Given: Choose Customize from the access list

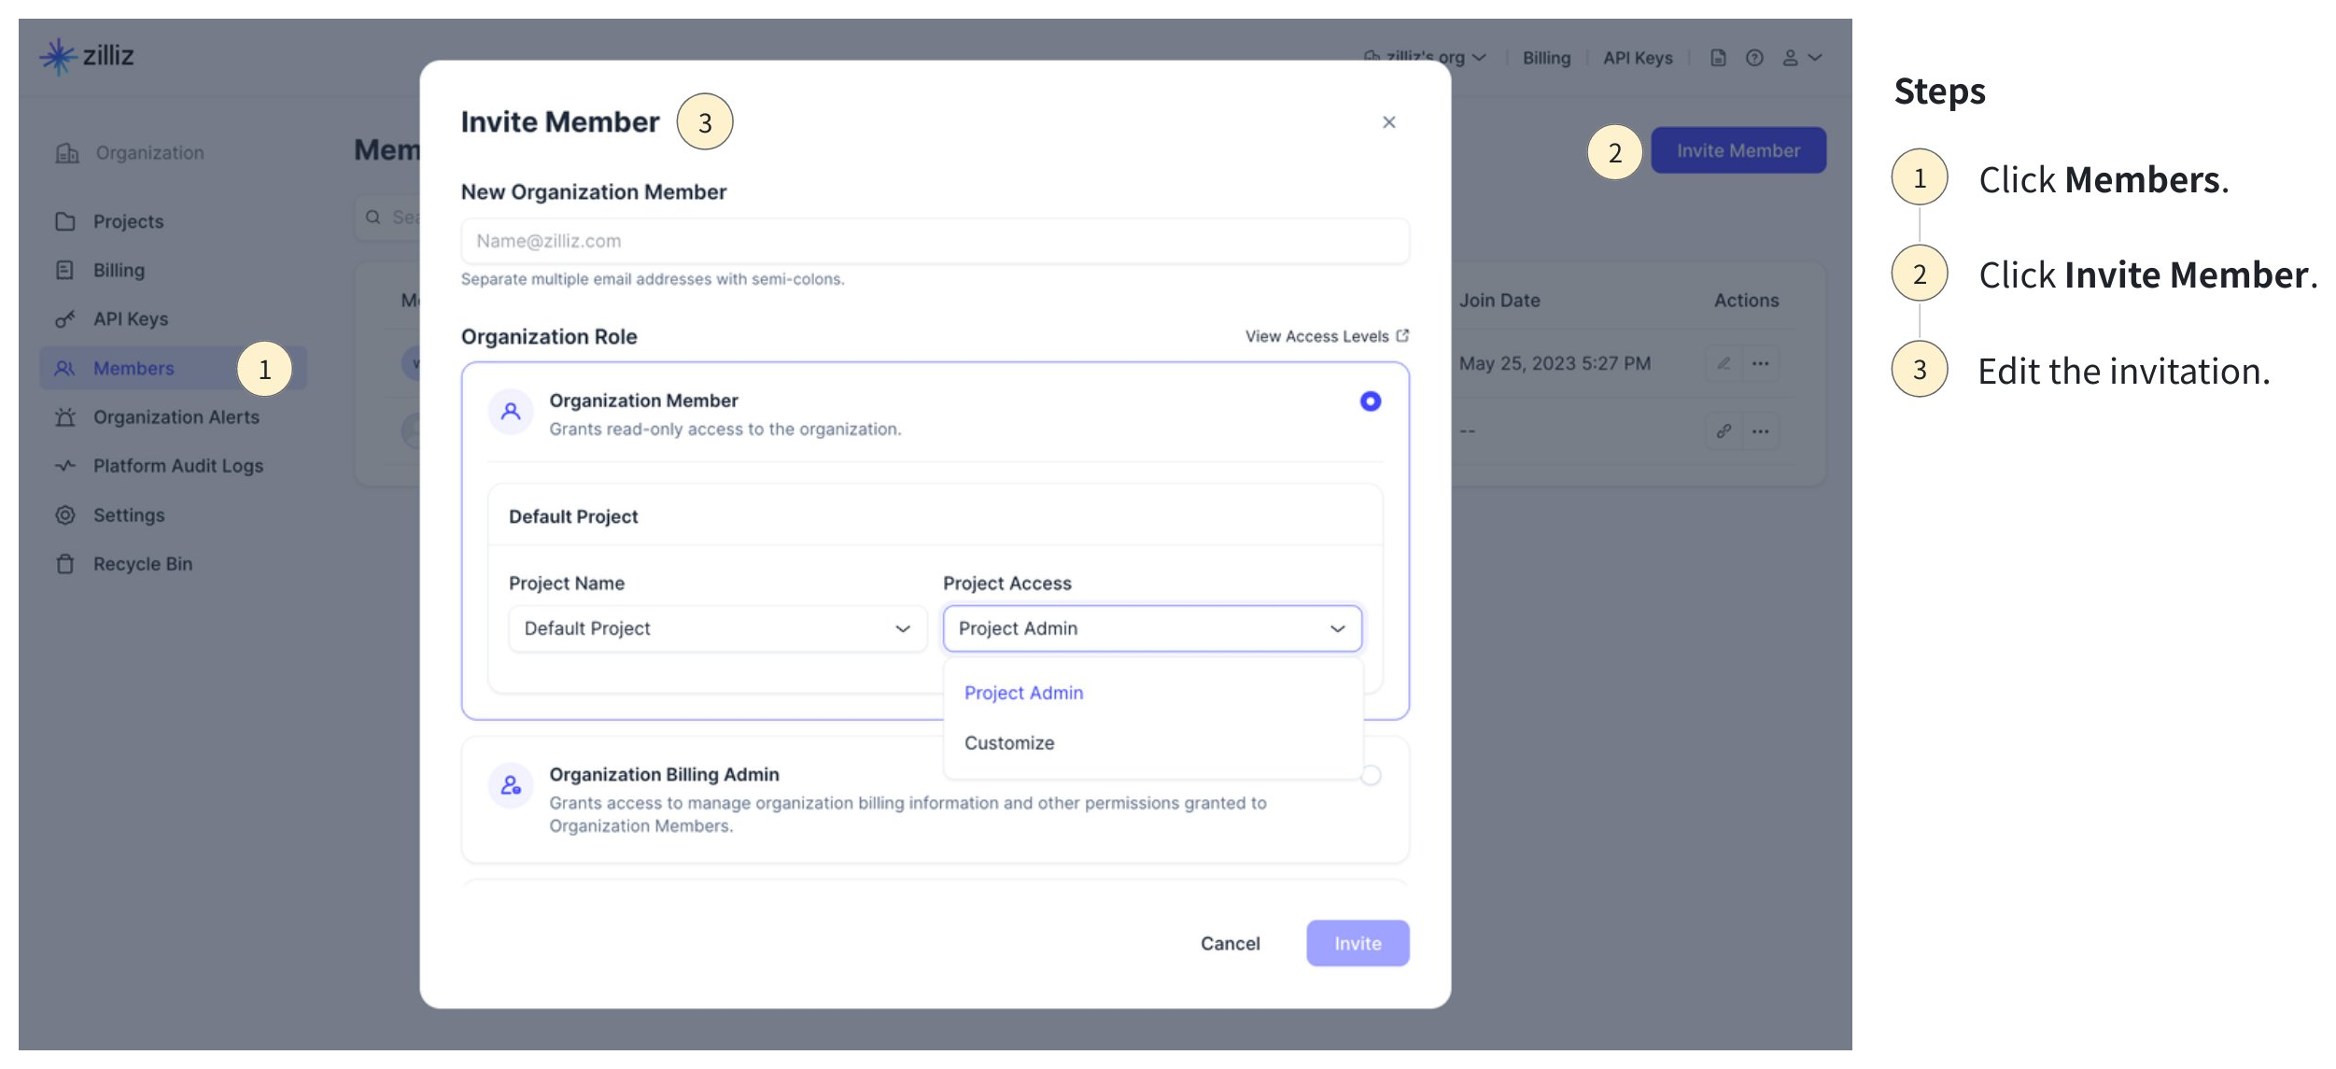Looking at the screenshot, I should coord(1009,743).
